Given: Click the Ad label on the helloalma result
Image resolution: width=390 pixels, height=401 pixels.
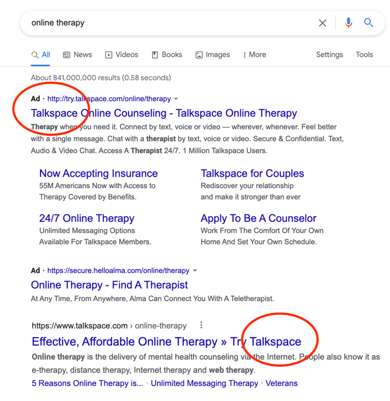Looking at the screenshot, I should 35,271.
